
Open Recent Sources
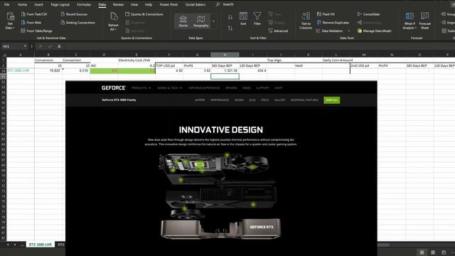[x=74, y=14]
